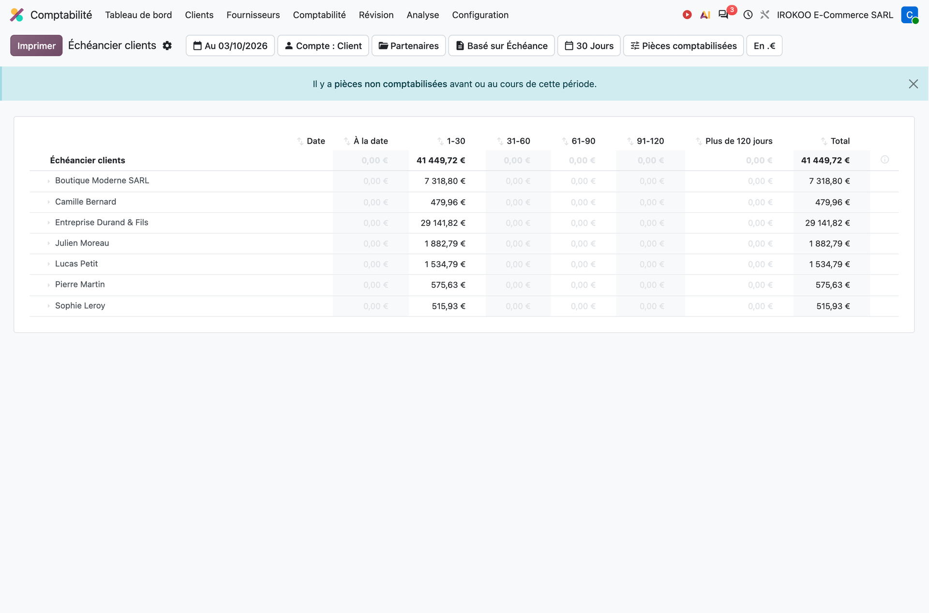Sort by Plus de 120 jours column
The image size is (929, 613).
pos(699,141)
